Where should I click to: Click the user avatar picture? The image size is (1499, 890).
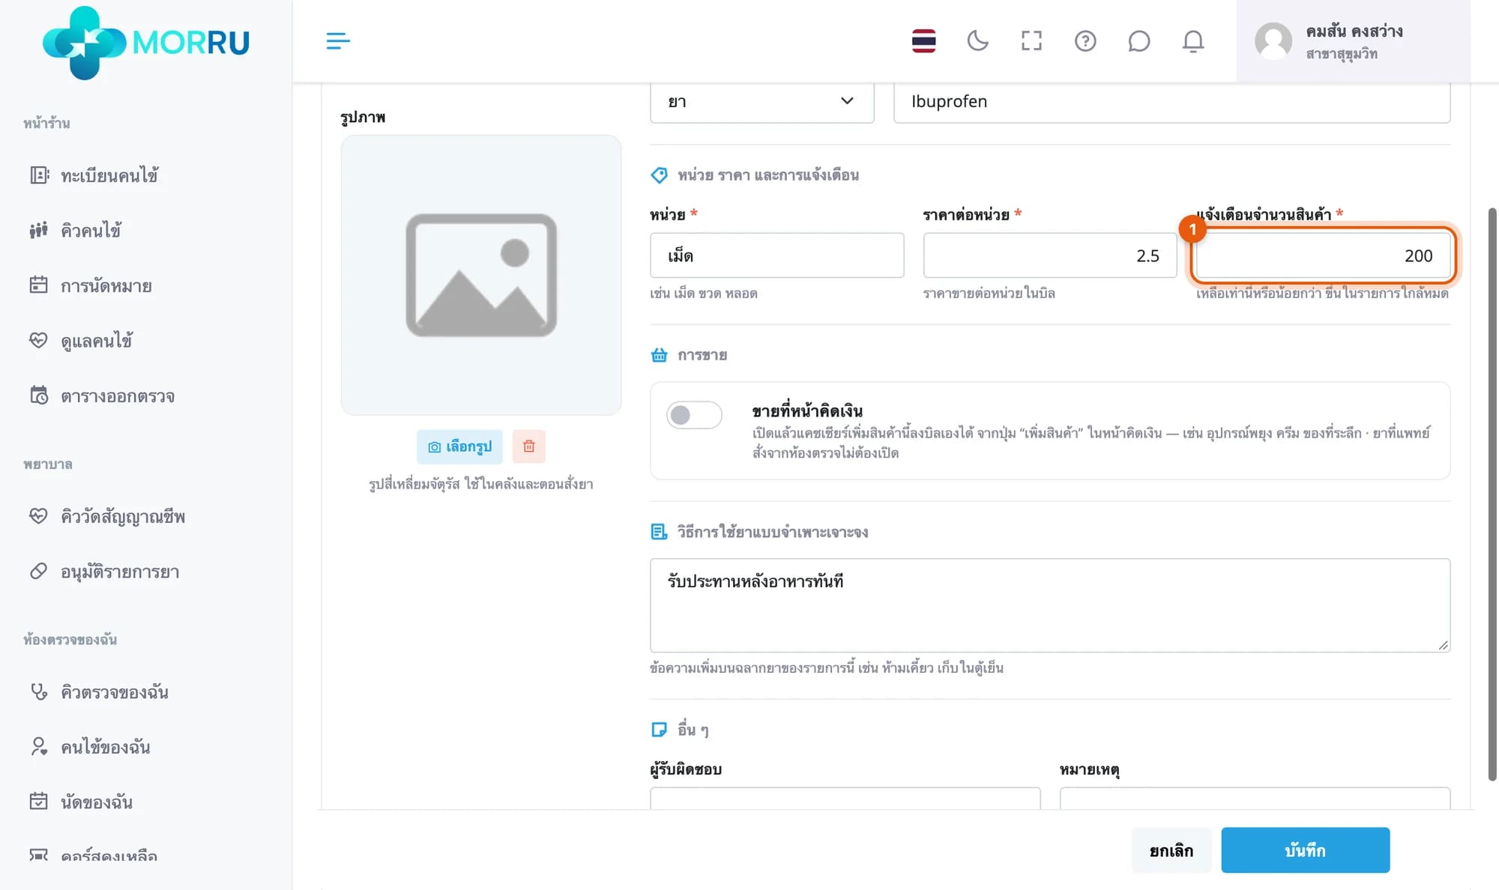[1273, 40]
